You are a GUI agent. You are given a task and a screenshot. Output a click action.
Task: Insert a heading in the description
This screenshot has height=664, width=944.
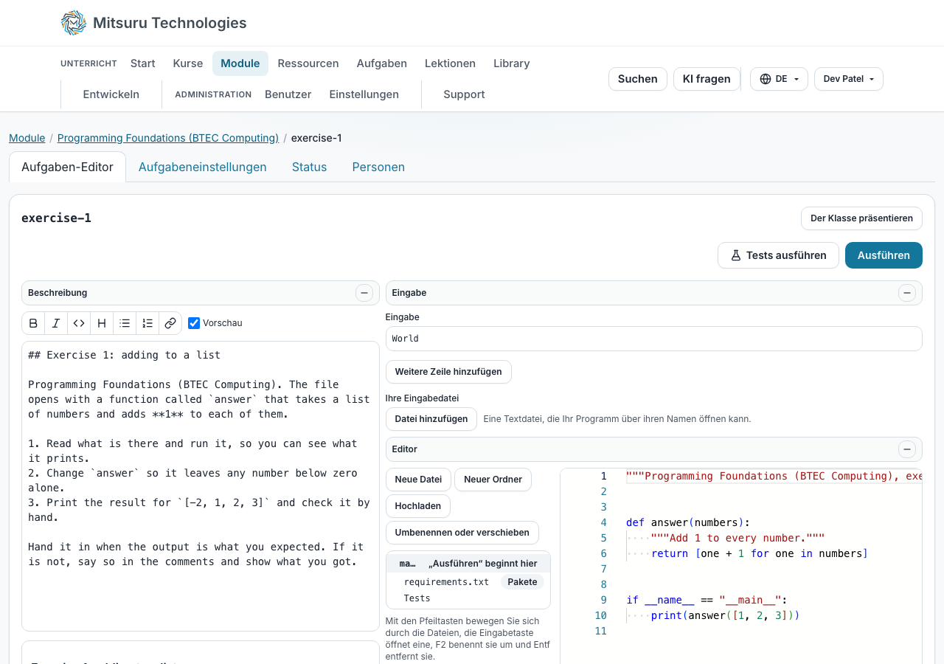click(x=102, y=323)
